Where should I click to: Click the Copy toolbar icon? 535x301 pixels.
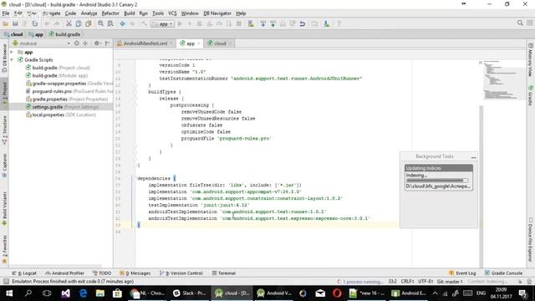(x=79, y=23)
